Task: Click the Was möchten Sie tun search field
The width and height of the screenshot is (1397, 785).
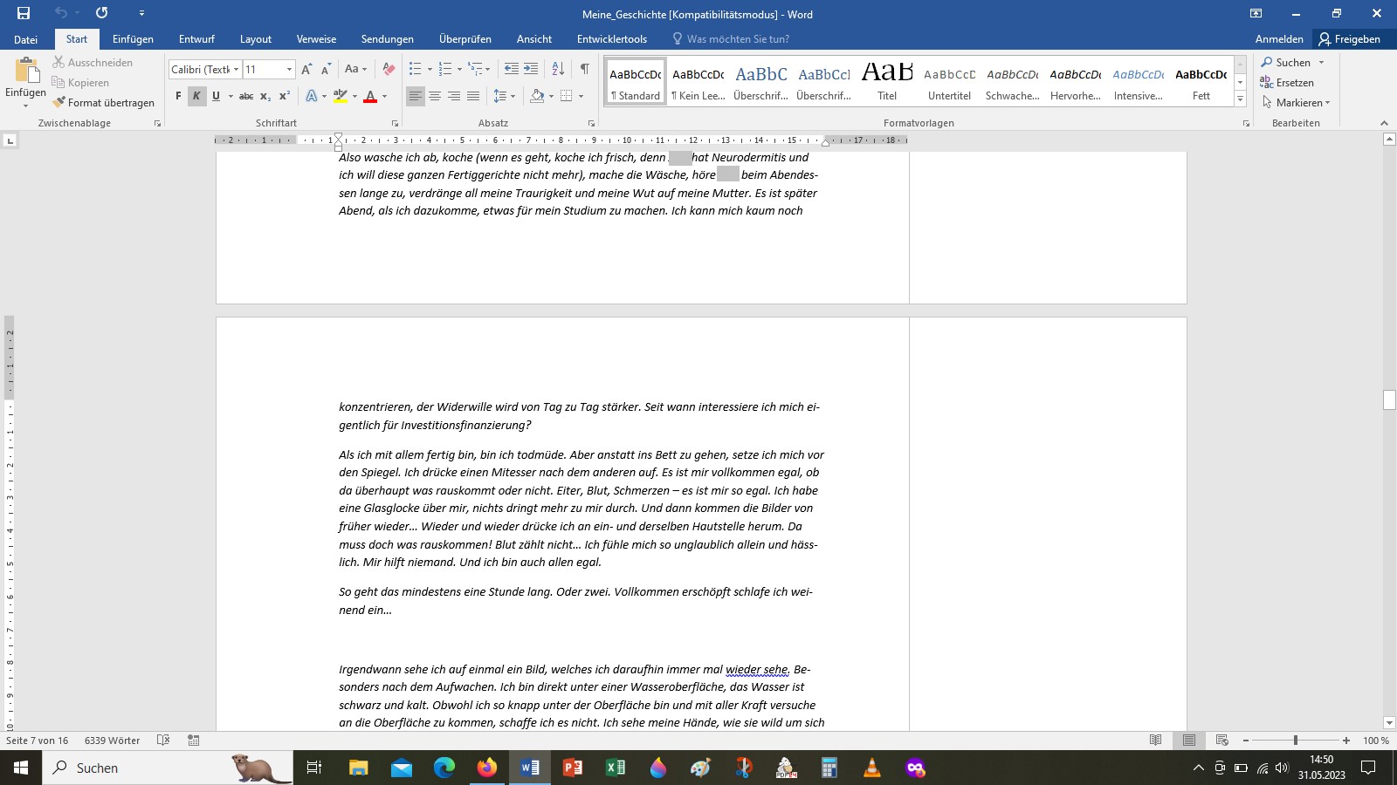Action: (x=731, y=39)
